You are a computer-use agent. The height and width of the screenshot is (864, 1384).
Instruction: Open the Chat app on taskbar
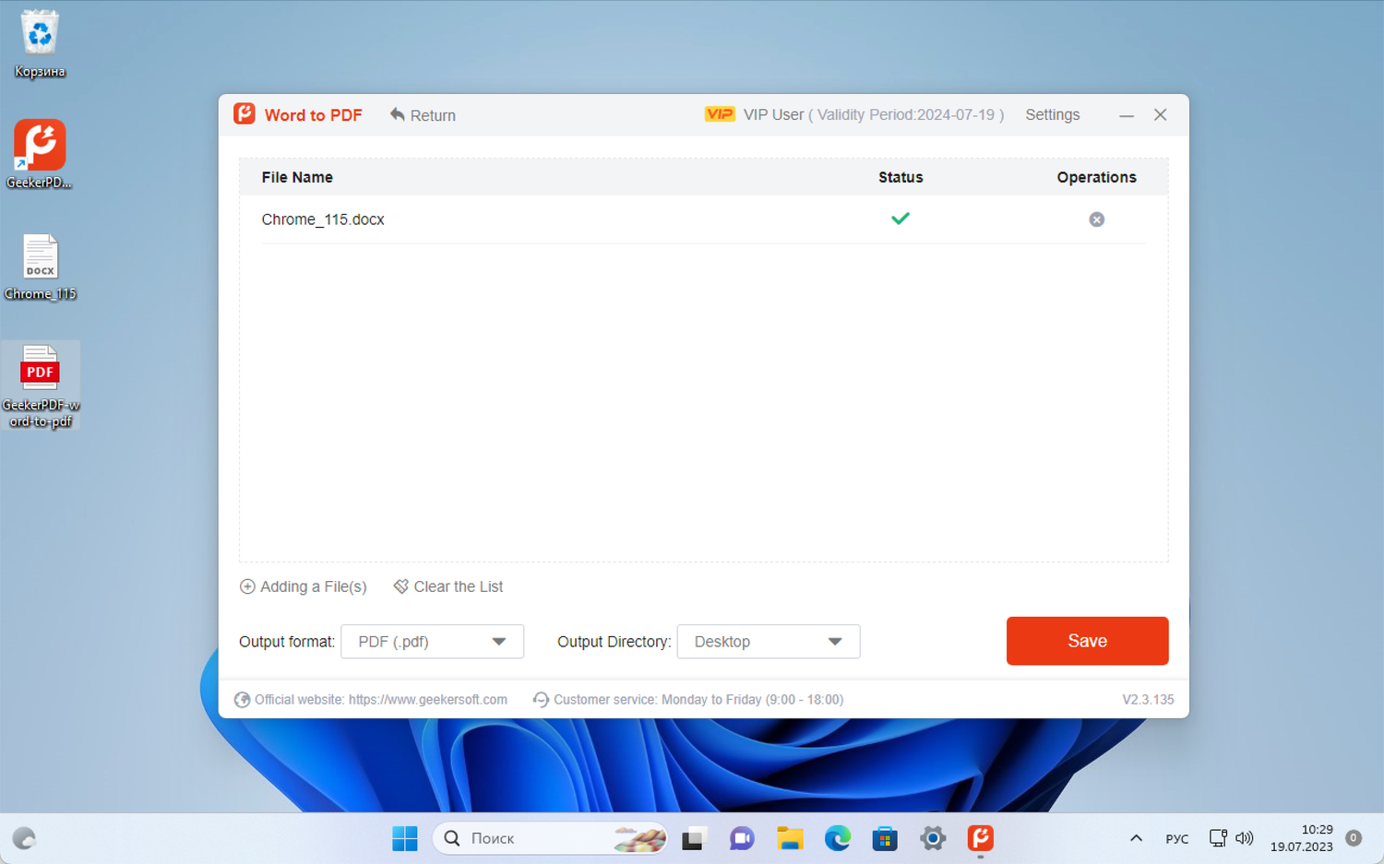(742, 838)
